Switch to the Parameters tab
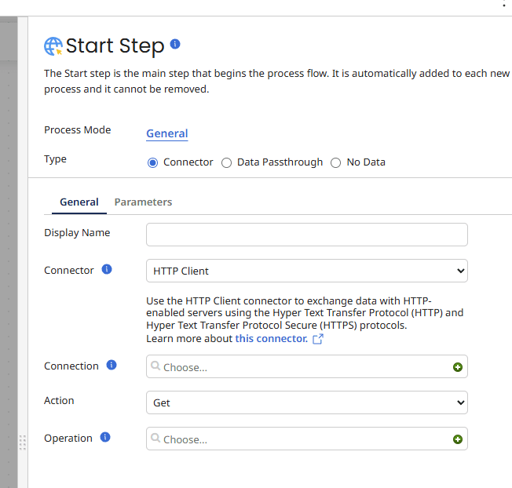 [x=143, y=202]
